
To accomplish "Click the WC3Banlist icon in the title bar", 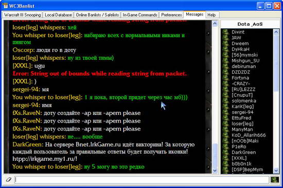I will coord(5,6).
